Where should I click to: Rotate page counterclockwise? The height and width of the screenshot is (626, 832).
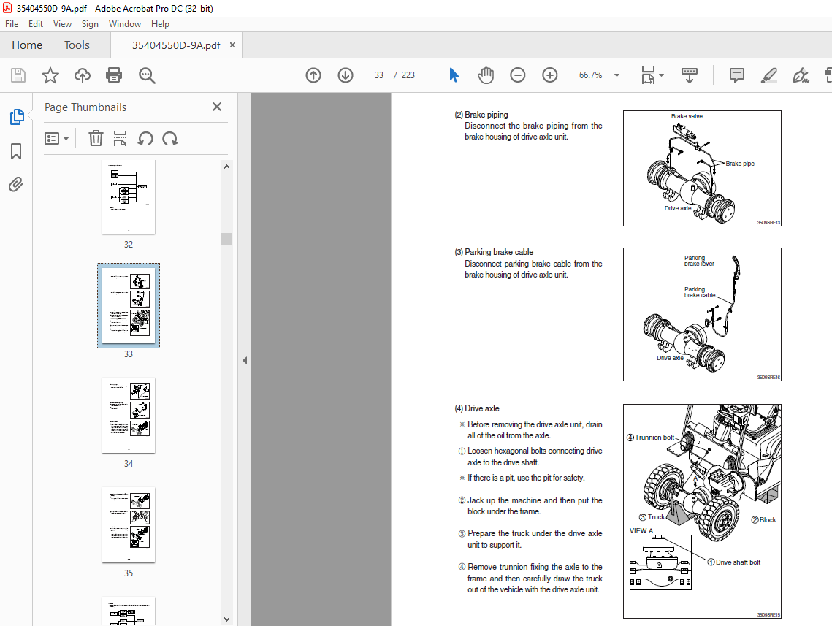[145, 139]
